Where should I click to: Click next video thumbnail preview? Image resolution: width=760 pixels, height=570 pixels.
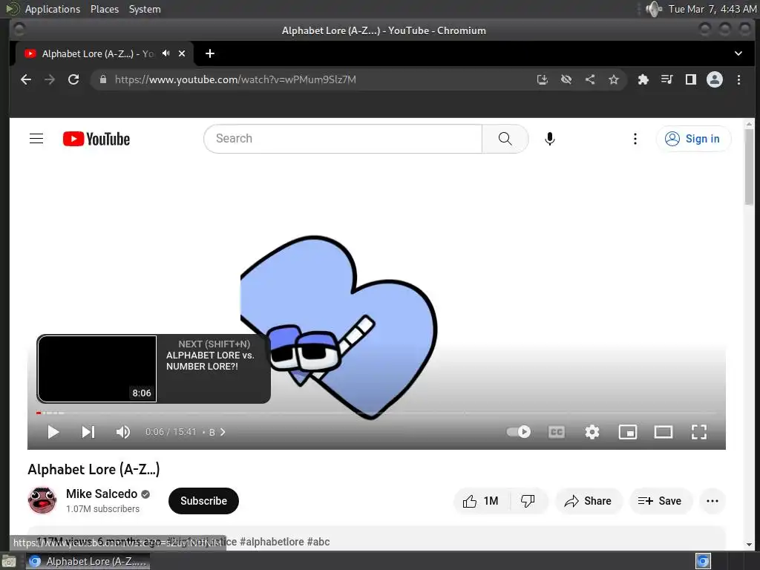pyautogui.click(x=97, y=368)
